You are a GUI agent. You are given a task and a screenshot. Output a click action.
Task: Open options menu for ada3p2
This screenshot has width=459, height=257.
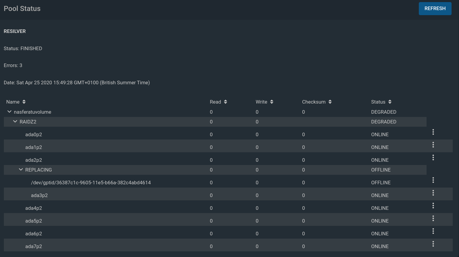pyautogui.click(x=433, y=193)
